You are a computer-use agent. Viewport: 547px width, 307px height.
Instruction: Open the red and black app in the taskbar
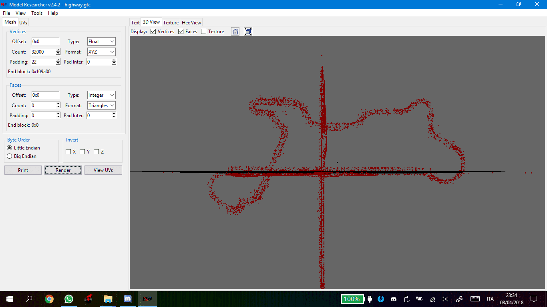click(x=88, y=299)
